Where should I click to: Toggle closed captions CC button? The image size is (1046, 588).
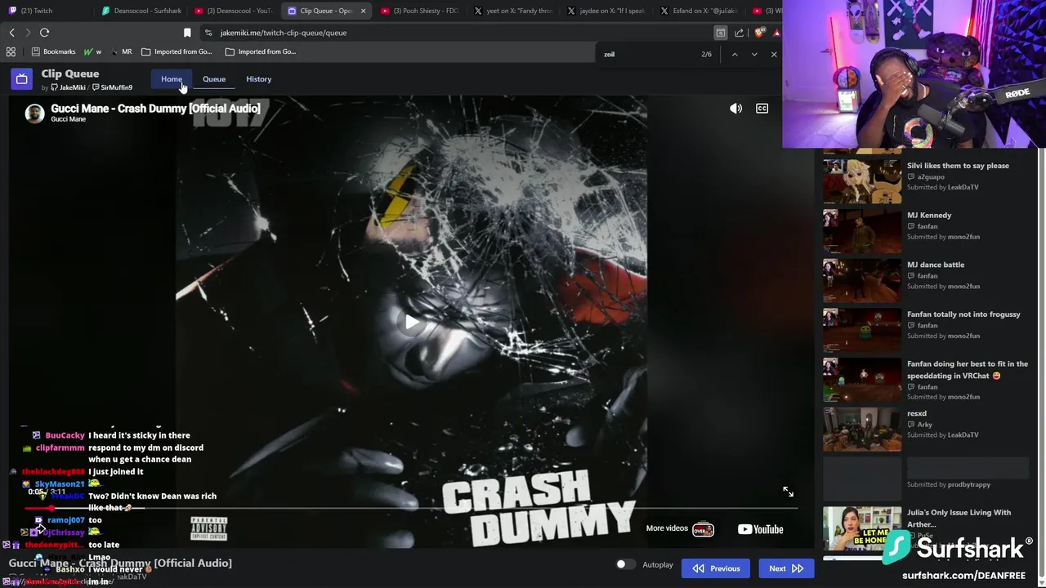tap(762, 108)
